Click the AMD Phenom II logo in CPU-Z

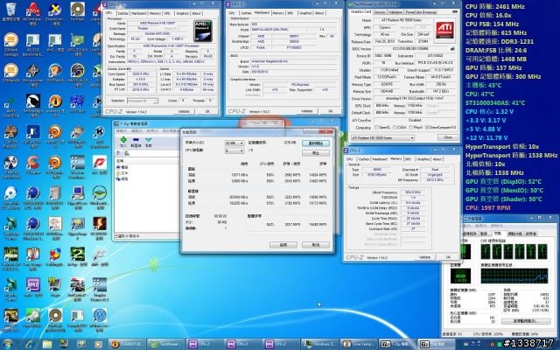[203, 31]
